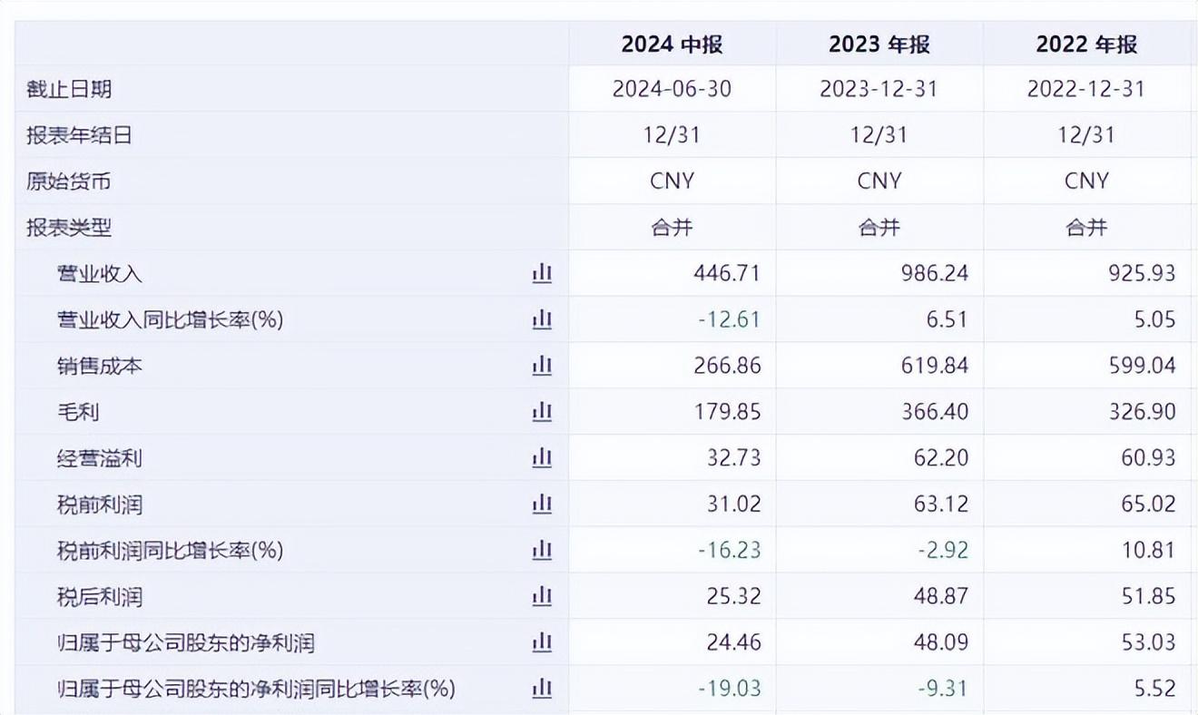Click the 税前利润 row label
This screenshot has height=715, width=1198.
point(99,504)
